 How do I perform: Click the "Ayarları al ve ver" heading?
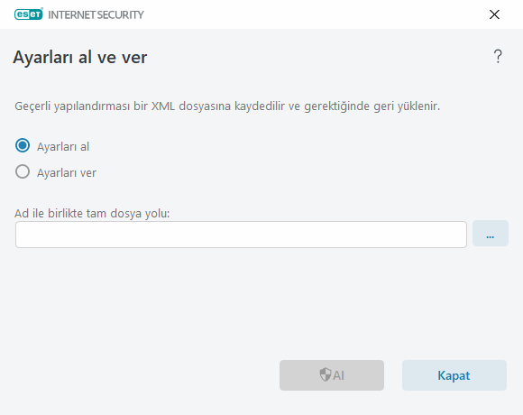point(80,58)
